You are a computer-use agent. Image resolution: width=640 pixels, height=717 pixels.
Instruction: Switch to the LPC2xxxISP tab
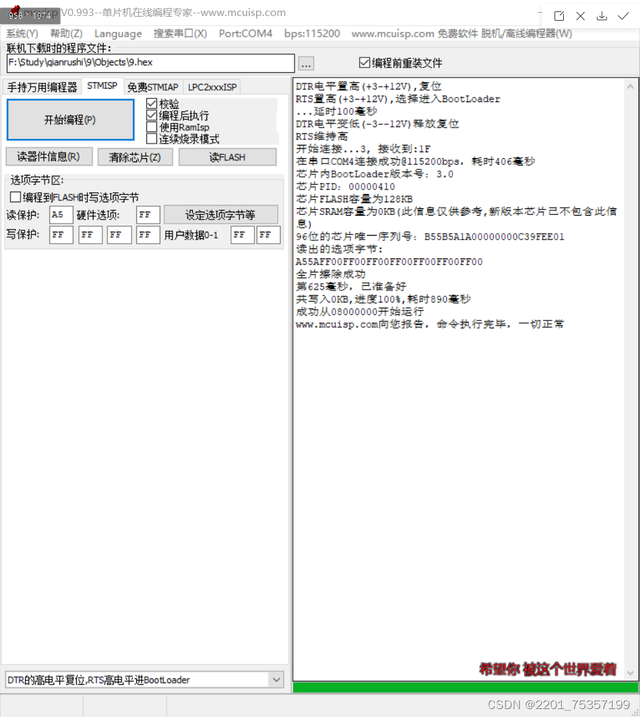click(212, 87)
